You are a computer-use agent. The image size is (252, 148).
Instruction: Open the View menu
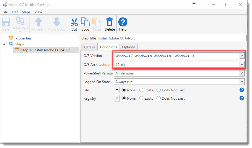click(38, 12)
